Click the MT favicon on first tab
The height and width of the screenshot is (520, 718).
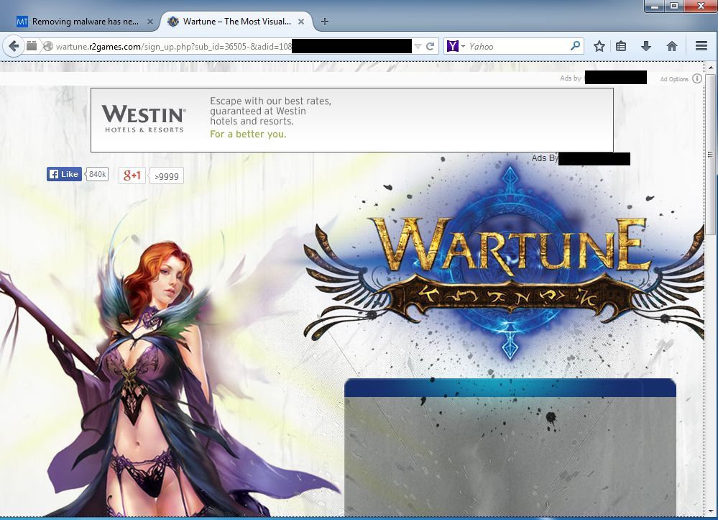point(22,22)
